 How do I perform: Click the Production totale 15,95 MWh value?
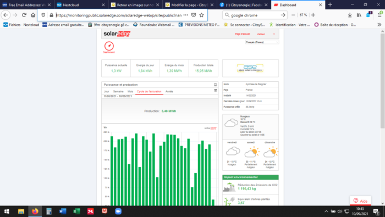tap(204, 71)
